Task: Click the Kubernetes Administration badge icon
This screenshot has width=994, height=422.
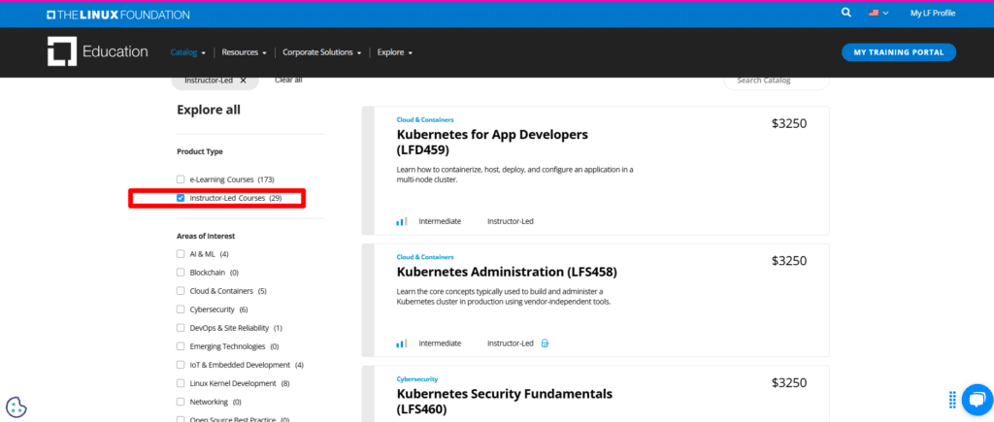Action: (546, 343)
